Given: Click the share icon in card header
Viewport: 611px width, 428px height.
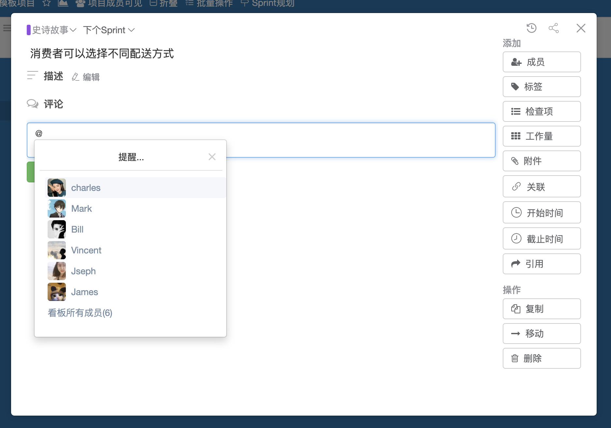Looking at the screenshot, I should point(553,28).
